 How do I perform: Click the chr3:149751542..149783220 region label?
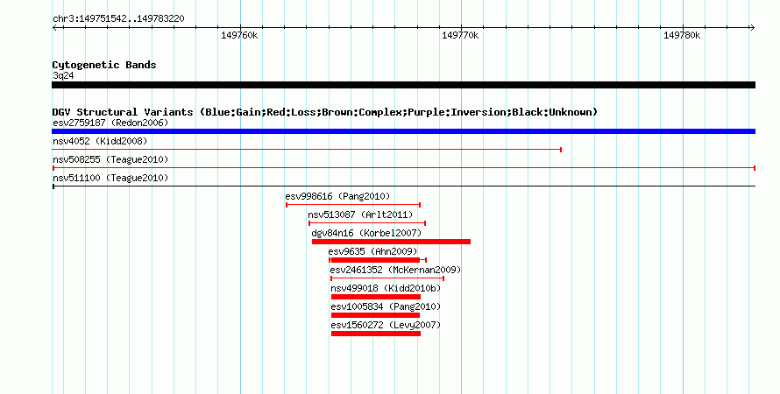pyautogui.click(x=118, y=19)
